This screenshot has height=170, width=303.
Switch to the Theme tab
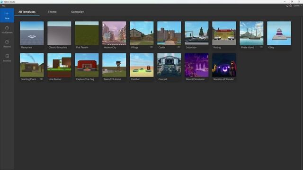pyautogui.click(x=52, y=12)
